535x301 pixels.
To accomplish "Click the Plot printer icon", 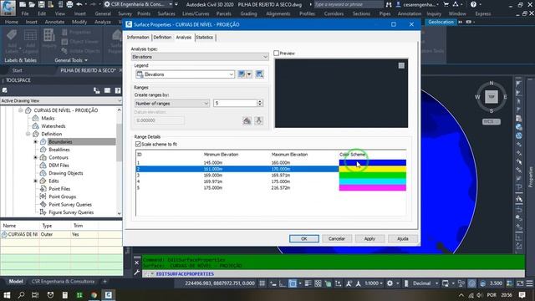I will 69,4.
